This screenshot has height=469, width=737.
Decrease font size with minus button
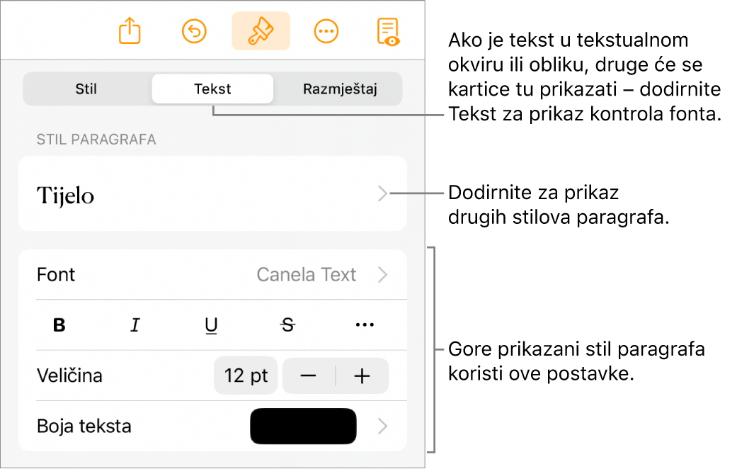tap(309, 376)
